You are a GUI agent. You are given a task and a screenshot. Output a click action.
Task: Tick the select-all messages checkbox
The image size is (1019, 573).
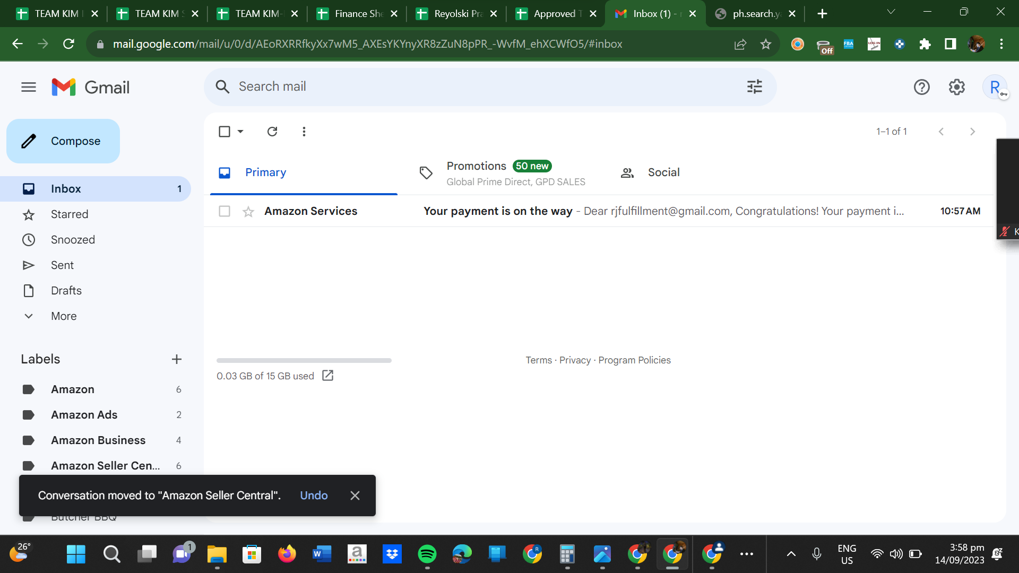pyautogui.click(x=224, y=132)
